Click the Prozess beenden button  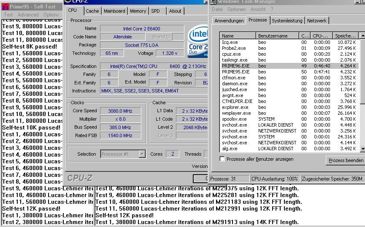click(x=346, y=160)
